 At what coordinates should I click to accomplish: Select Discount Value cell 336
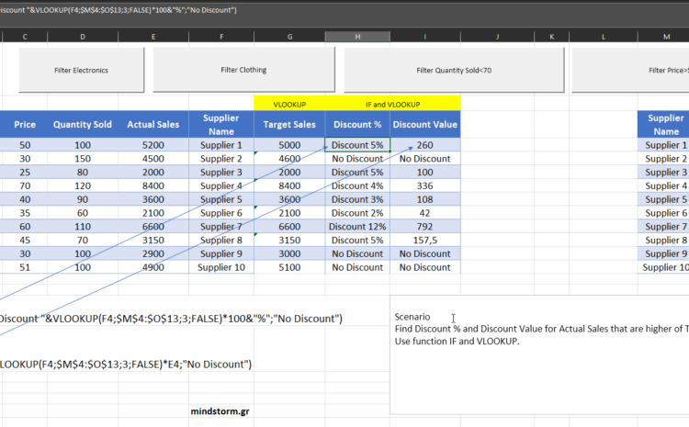[425, 185]
